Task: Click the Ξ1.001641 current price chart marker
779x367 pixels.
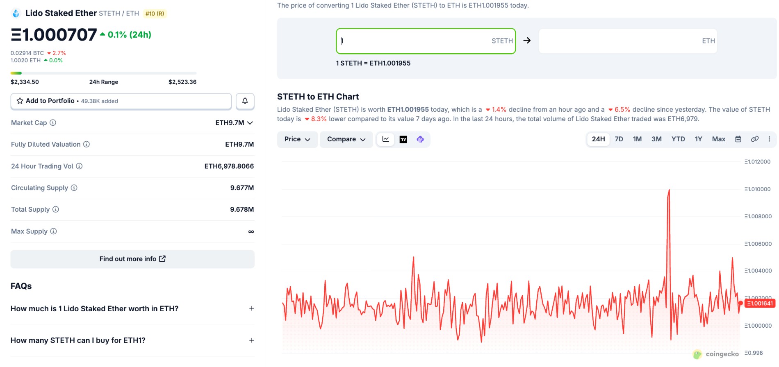Action: pyautogui.click(x=759, y=304)
